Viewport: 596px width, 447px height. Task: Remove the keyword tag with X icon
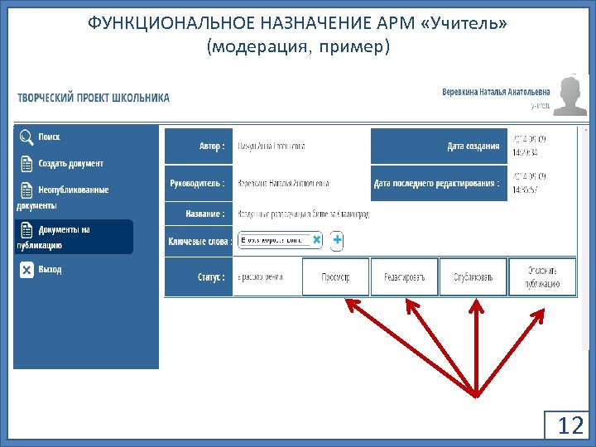point(316,239)
